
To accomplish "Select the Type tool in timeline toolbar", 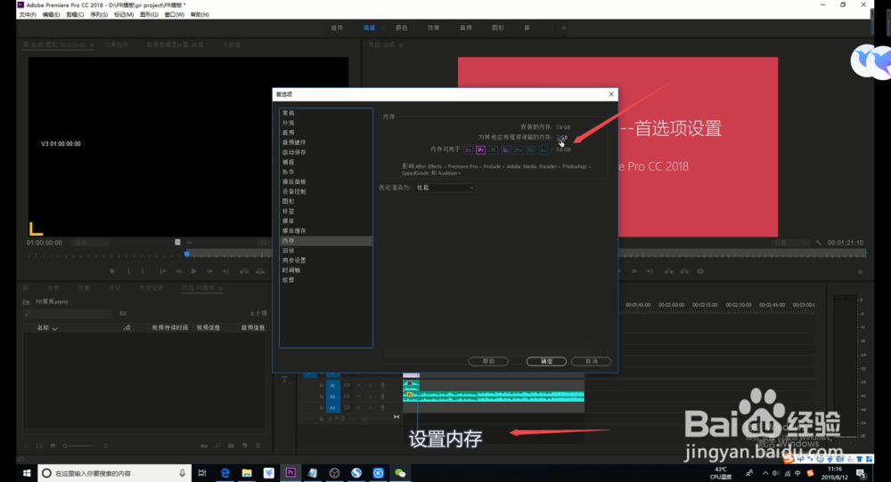I will 285,380.
